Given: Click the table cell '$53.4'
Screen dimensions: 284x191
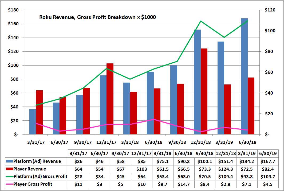Looking at the screenshot, I should pos(163,177).
